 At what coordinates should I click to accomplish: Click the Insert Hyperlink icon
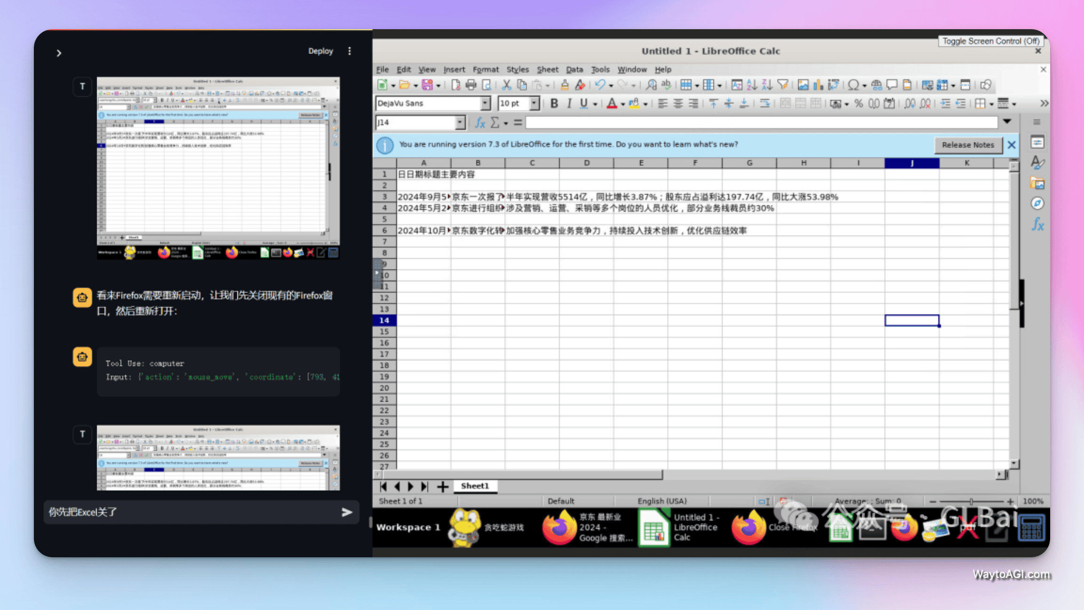click(x=877, y=85)
